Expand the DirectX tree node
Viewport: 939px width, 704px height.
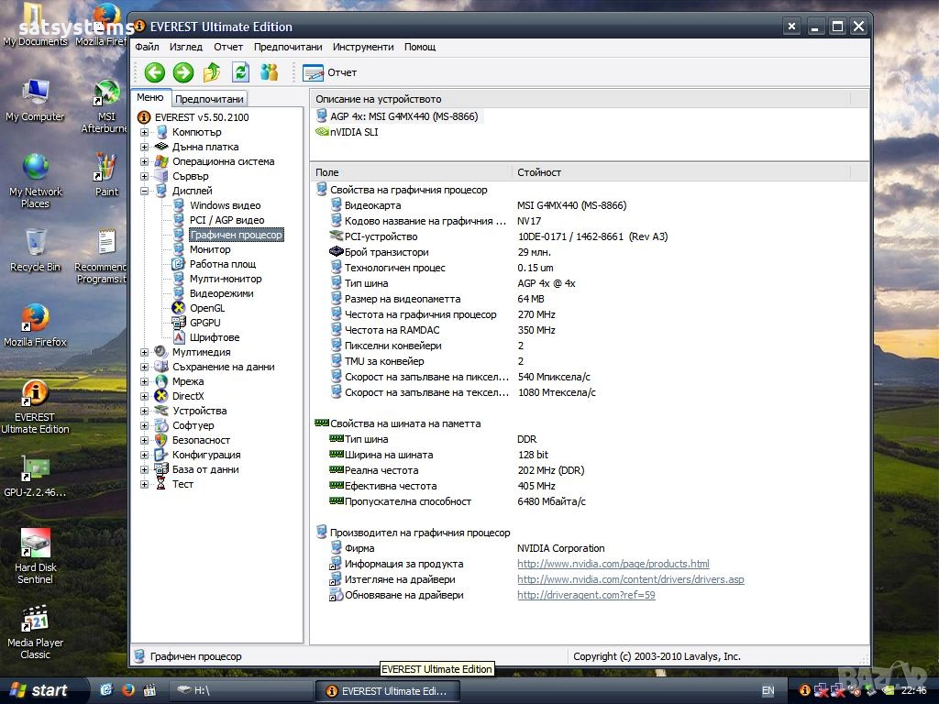pyautogui.click(x=145, y=396)
